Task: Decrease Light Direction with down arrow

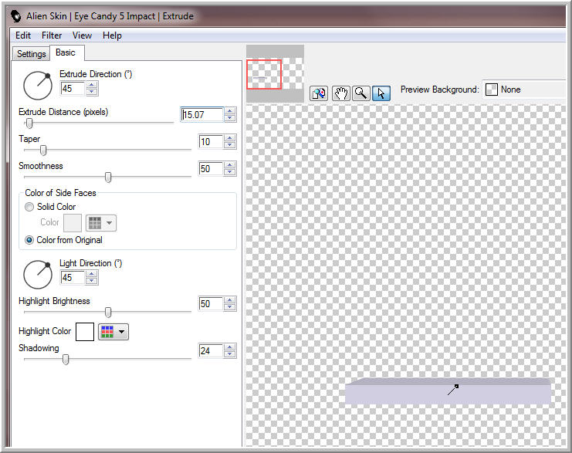Action: tap(92, 280)
